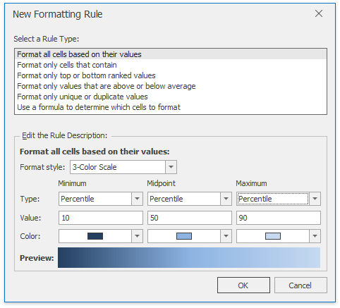The height and width of the screenshot is (308, 340).
Task: Confirm the rule with OK button
Action: point(243,285)
